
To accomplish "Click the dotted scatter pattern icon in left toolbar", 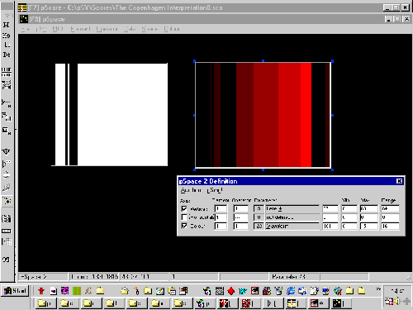I will coord(7,85).
